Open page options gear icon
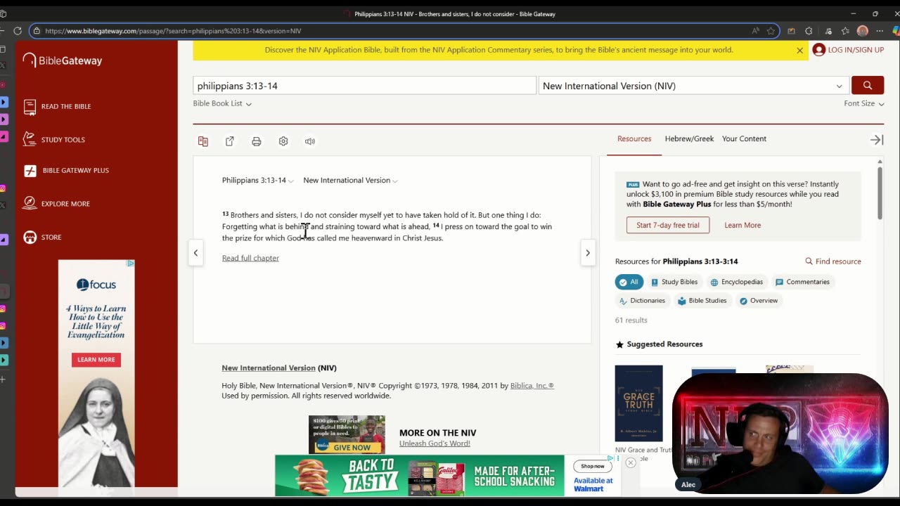The height and width of the screenshot is (506, 900). [x=283, y=141]
